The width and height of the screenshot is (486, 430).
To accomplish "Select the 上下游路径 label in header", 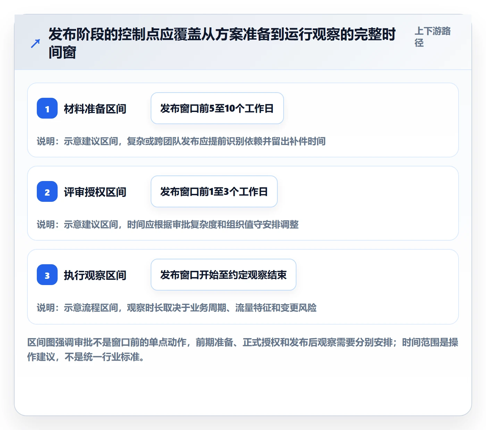I will point(433,37).
